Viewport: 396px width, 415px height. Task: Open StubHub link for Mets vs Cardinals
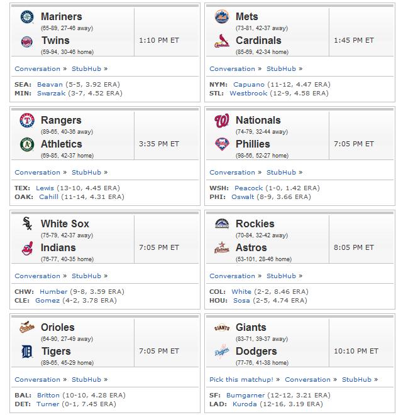pos(281,69)
